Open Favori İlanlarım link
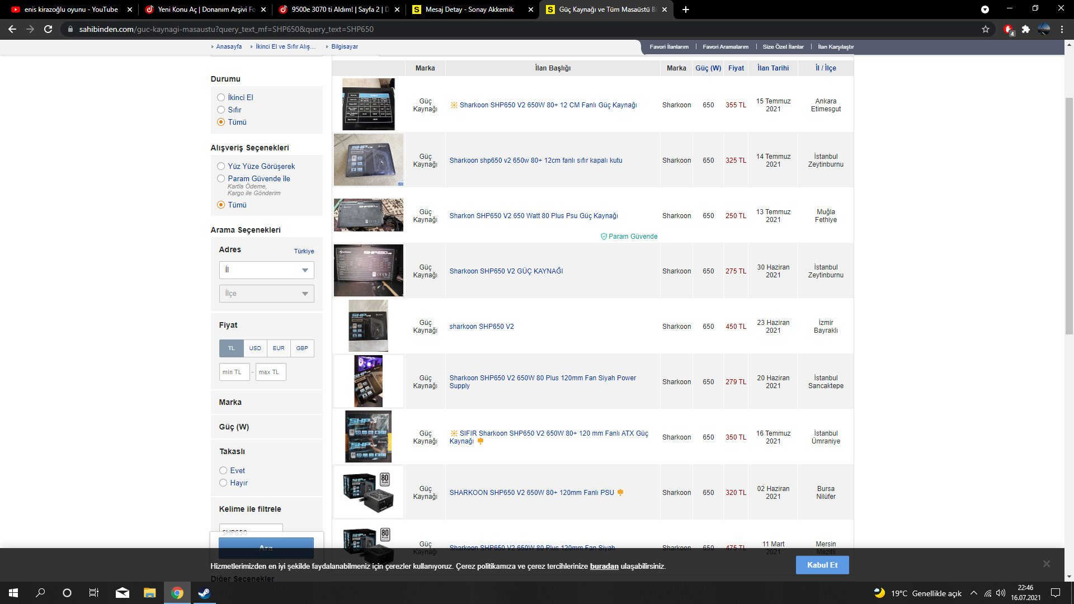This screenshot has height=604, width=1074. [x=669, y=47]
